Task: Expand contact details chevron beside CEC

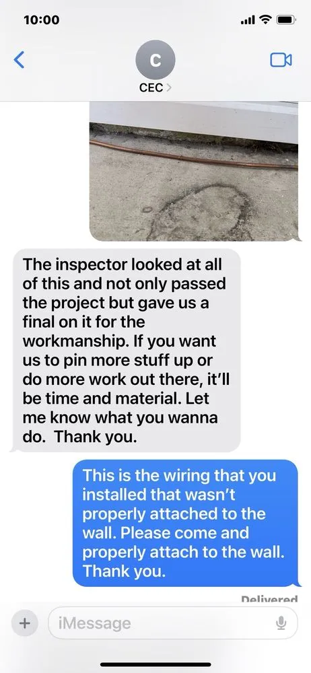Action: [168, 87]
